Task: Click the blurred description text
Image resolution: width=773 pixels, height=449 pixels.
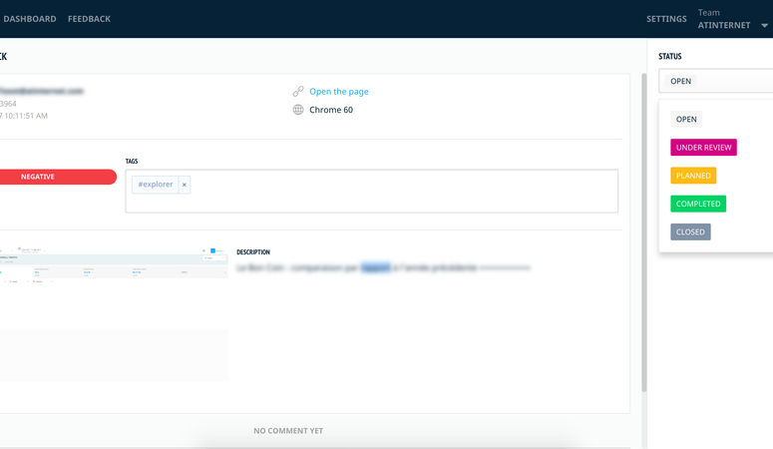Action: (x=384, y=268)
